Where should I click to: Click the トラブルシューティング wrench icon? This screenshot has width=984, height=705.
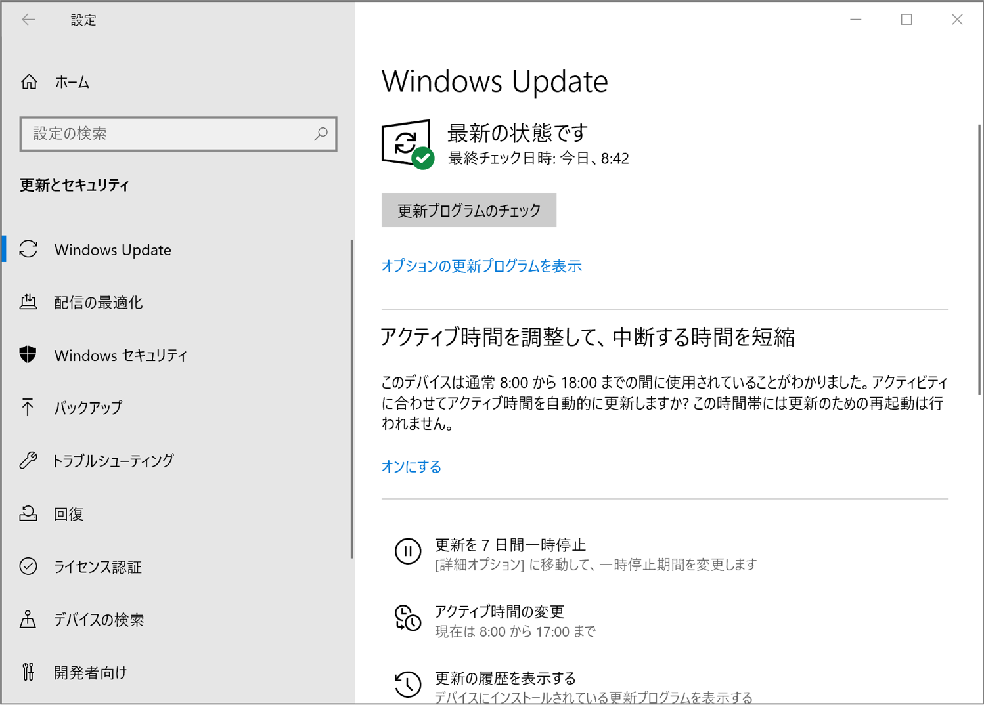tap(28, 460)
